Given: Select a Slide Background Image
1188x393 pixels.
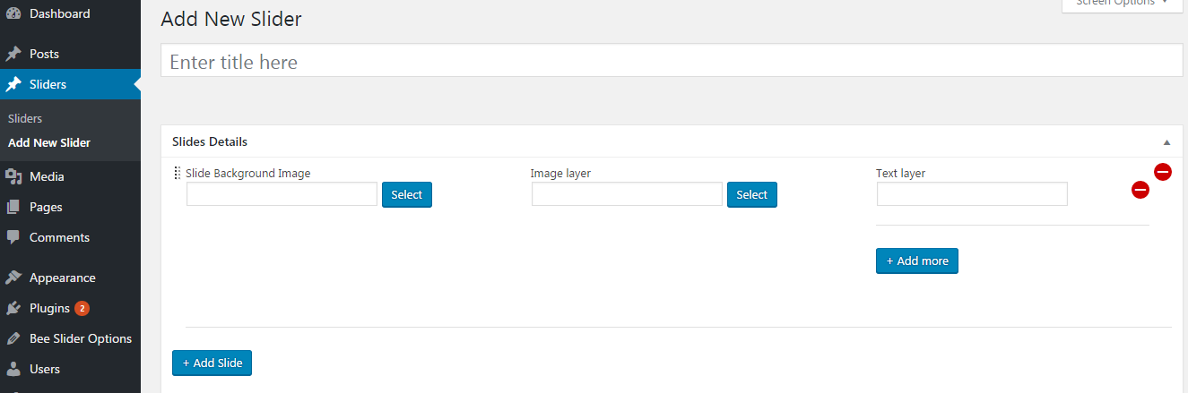Looking at the screenshot, I should 406,194.
